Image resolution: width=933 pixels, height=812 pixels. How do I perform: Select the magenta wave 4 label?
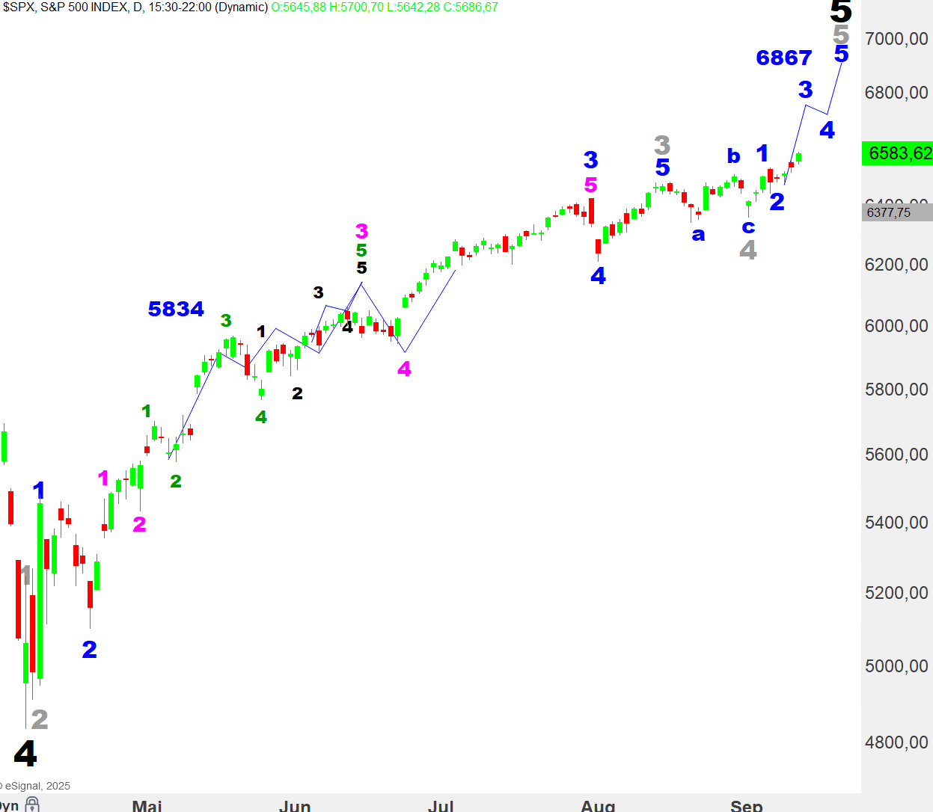point(404,369)
